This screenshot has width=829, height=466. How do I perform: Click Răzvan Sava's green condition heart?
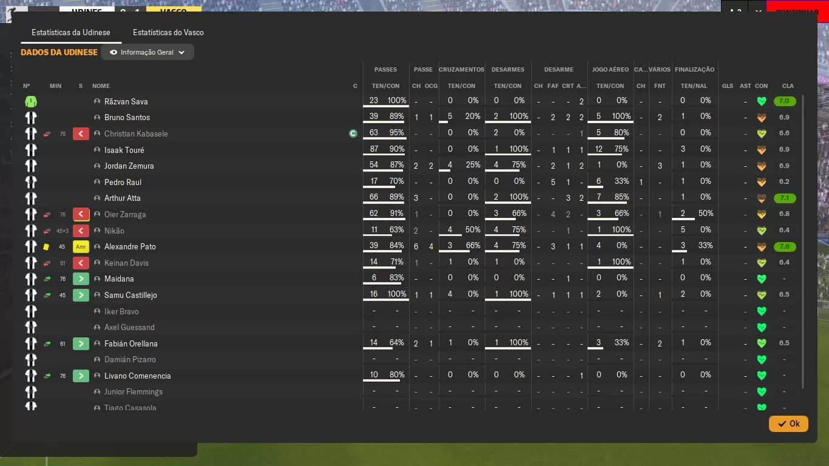[762, 101]
